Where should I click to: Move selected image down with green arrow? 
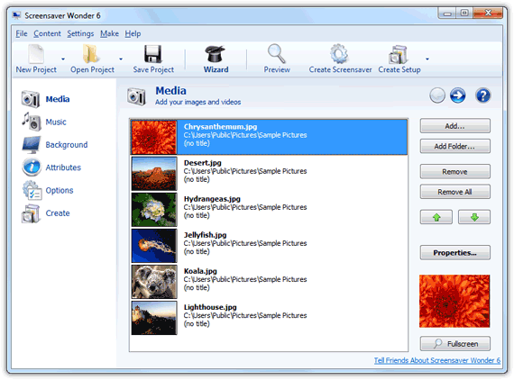coord(474,217)
